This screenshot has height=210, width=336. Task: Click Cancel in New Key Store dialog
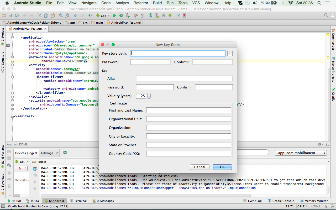point(200,167)
